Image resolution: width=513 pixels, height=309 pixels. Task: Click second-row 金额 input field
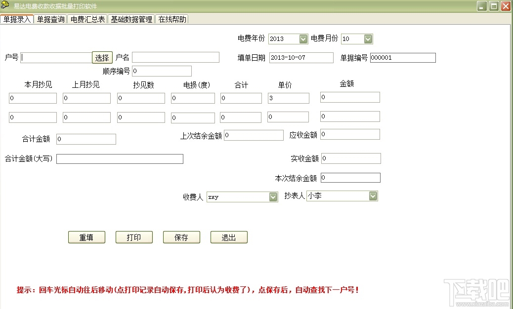tap(350, 116)
